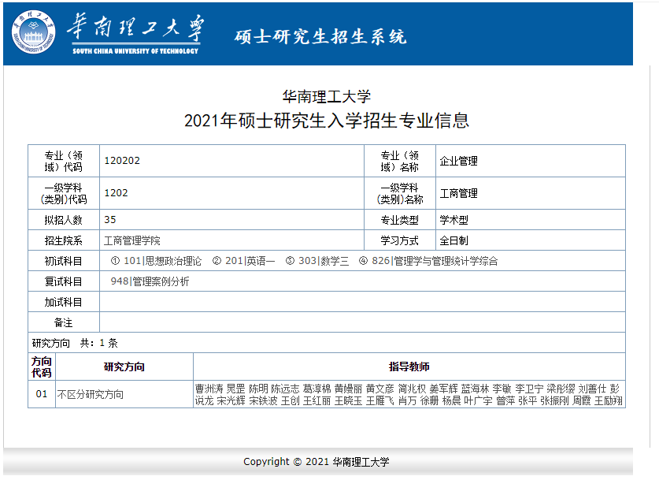
Task: Click the 2021年硕士研究生入学招生专业信息 heading
Action: point(326,121)
